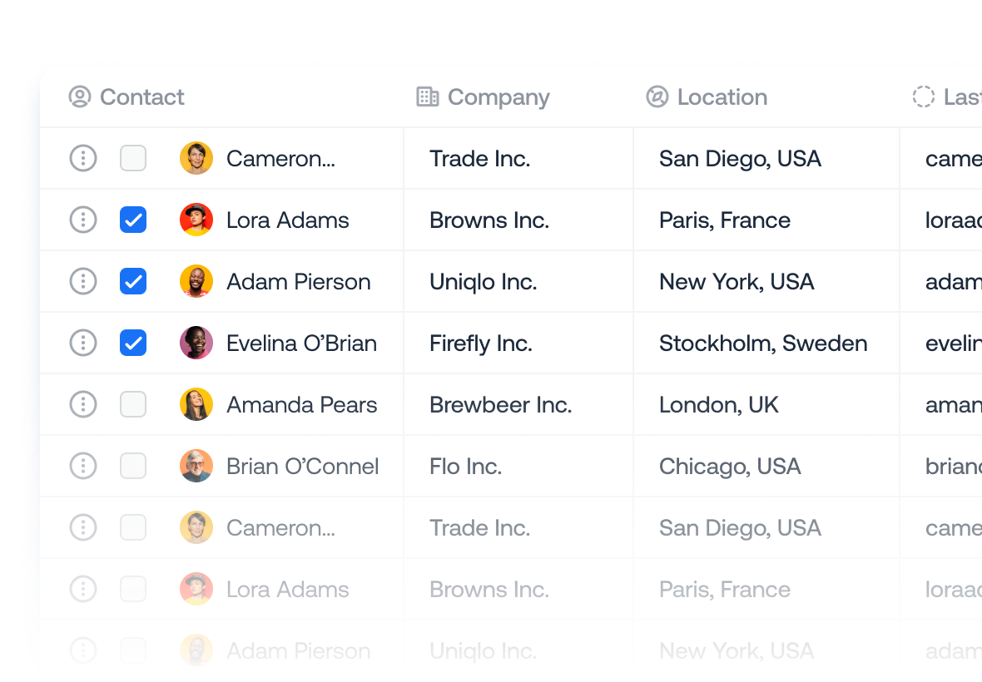Click the Brewbeer Inc. company cell
This screenshot has width=982, height=682.
pos(500,405)
